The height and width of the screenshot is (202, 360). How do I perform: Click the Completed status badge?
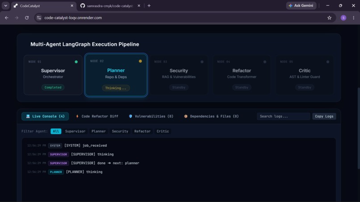pyautogui.click(x=53, y=87)
